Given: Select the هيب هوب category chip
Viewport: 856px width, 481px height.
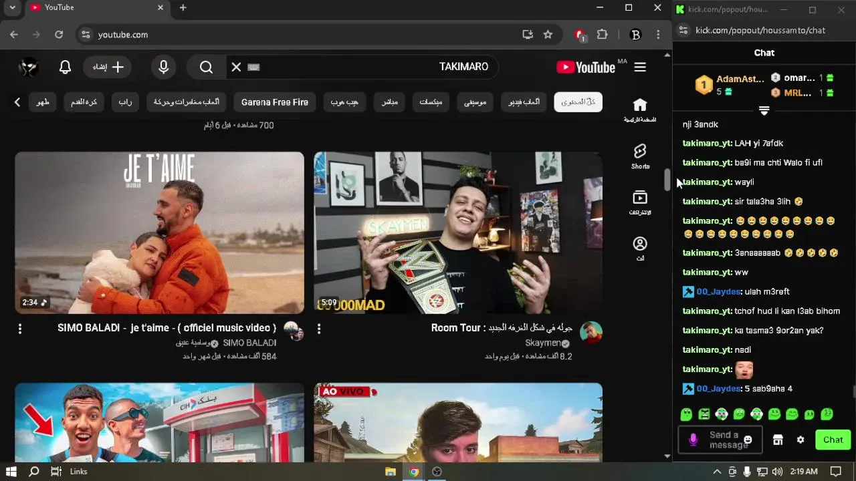Looking at the screenshot, I should pyautogui.click(x=344, y=102).
